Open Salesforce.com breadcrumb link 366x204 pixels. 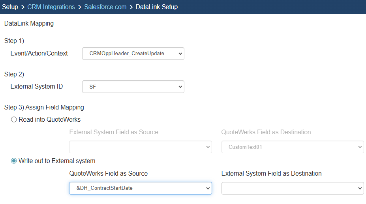pyautogui.click(x=105, y=7)
